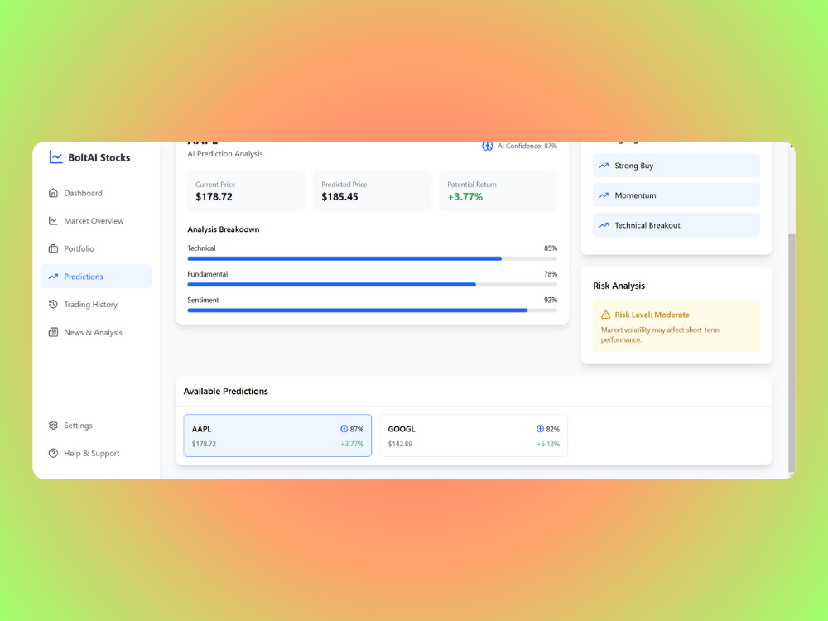Click the AI Prediction Analysis subtitle

[x=225, y=154]
